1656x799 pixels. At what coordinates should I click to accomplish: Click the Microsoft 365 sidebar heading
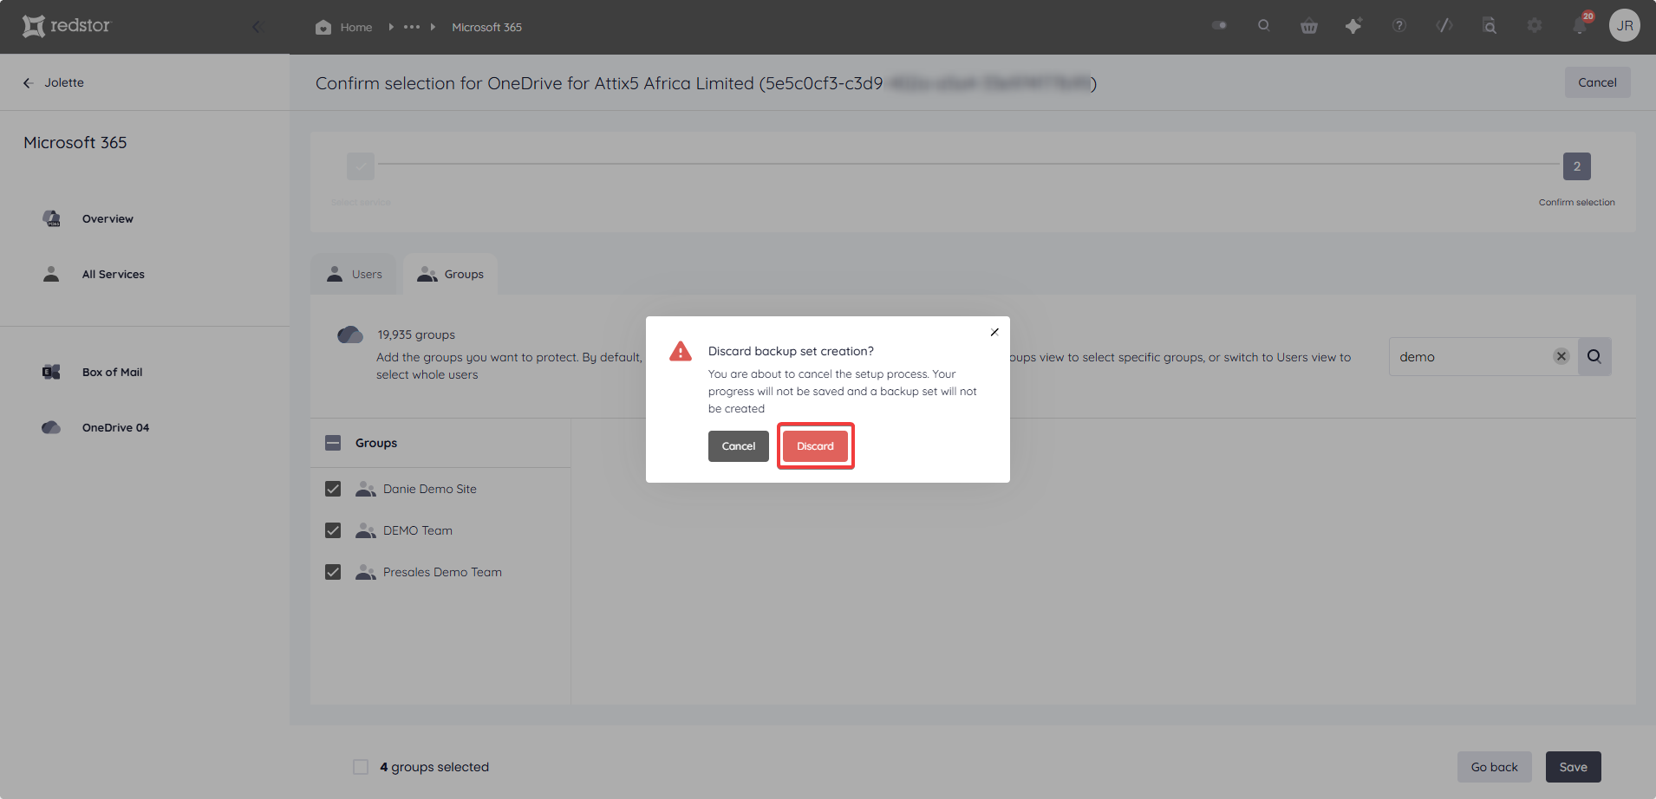pos(75,143)
